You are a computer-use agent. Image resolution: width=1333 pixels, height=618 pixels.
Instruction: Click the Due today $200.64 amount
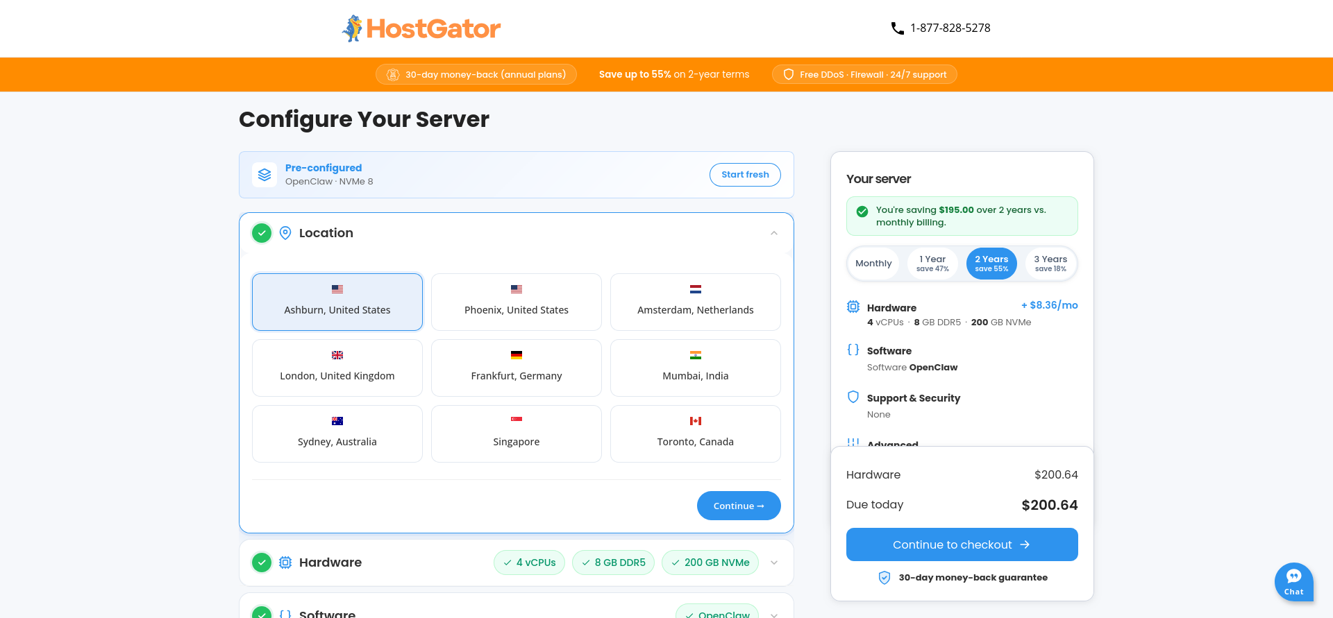point(1050,505)
